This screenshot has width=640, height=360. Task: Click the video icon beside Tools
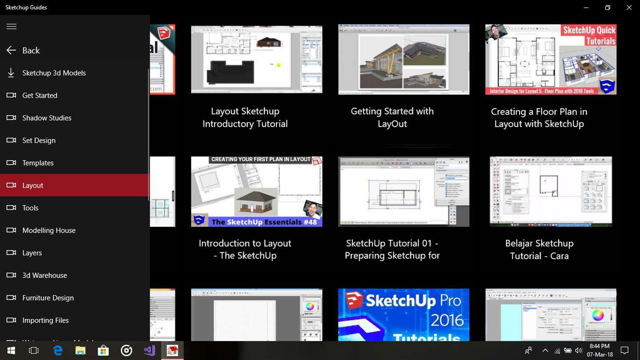11,208
